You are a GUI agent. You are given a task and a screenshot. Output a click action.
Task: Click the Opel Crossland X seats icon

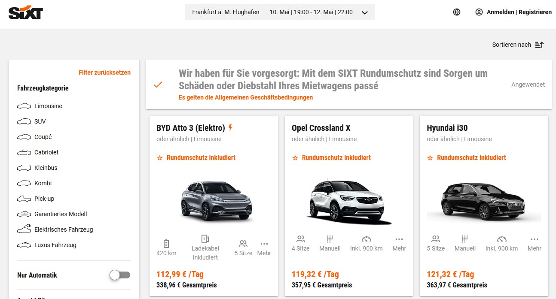tap(301, 239)
